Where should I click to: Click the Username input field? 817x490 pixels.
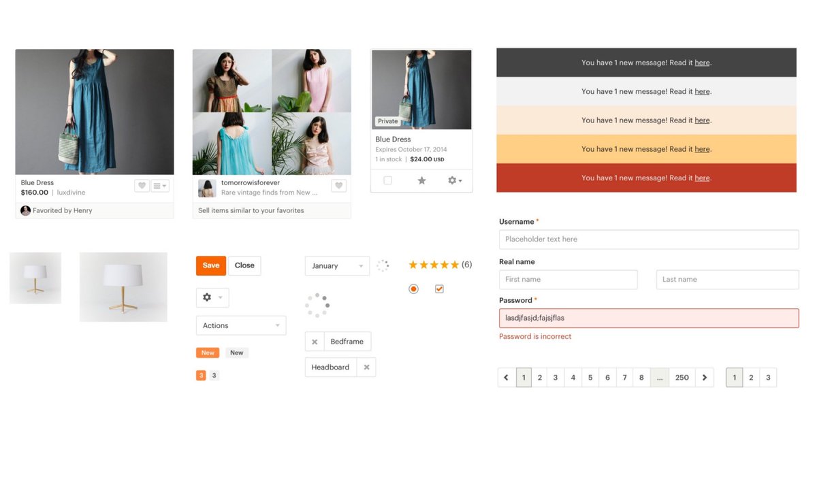click(x=648, y=239)
